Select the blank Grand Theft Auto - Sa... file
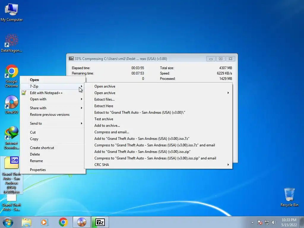The width and height of the screenshot is (304, 228). (12, 203)
